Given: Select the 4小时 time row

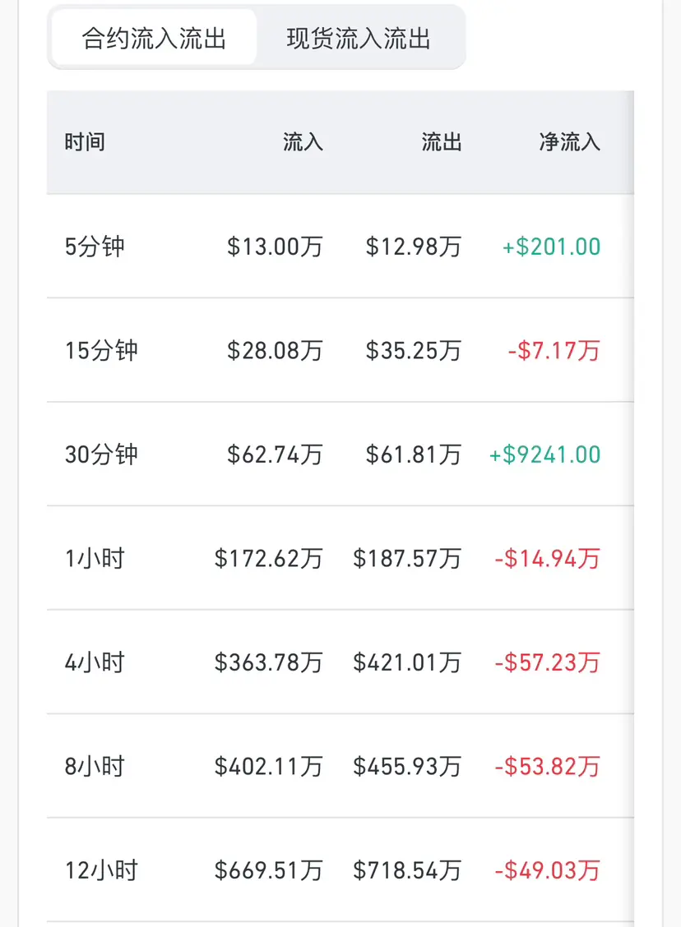Looking at the screenshot, I should coord(95,662).
